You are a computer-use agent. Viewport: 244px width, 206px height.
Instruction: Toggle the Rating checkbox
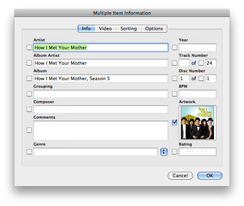coord(175,152)
